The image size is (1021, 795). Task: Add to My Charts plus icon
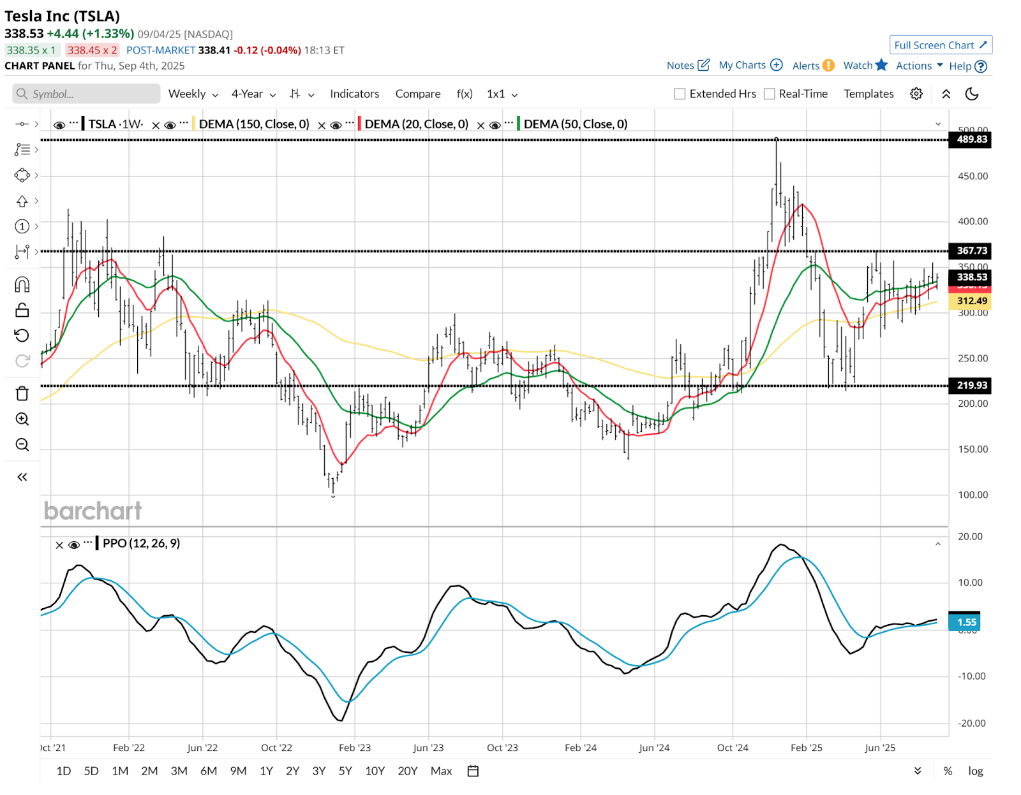777,65
